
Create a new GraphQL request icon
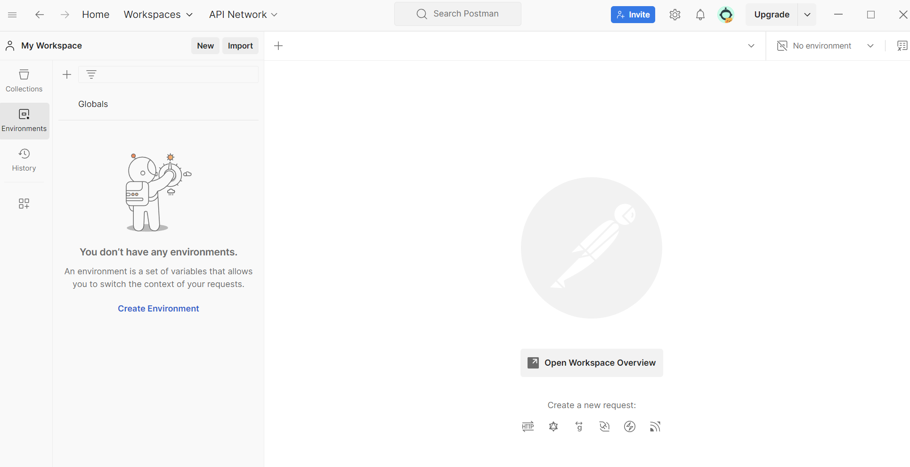click(553, 426)
